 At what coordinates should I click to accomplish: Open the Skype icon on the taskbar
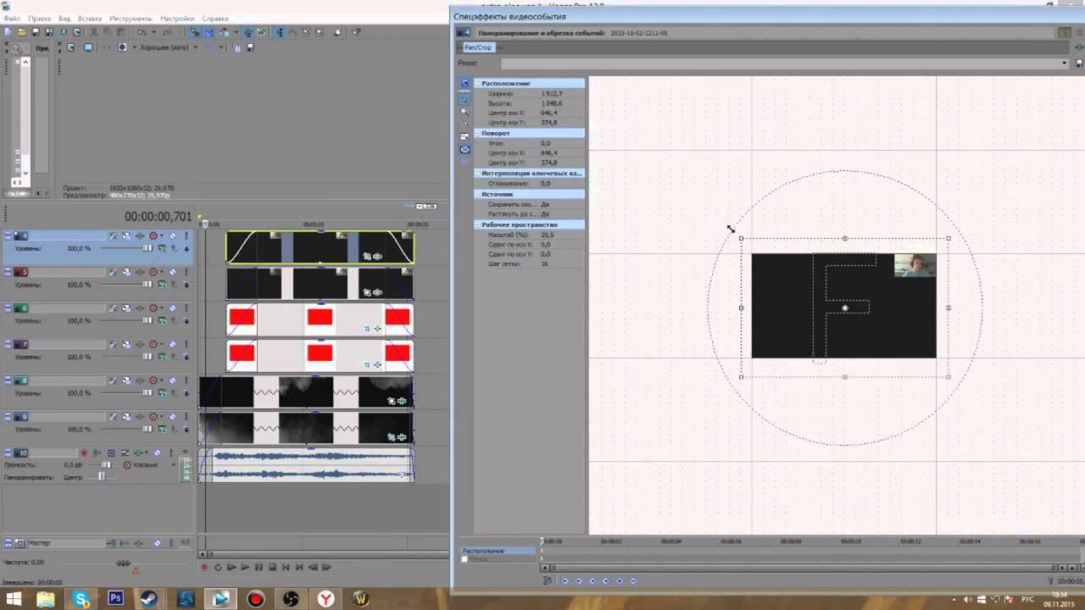point(81,599)
